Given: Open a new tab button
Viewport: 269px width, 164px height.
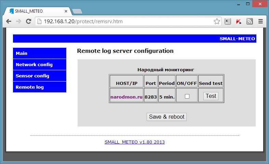Looking at the screenshot, I should [77, 11].
